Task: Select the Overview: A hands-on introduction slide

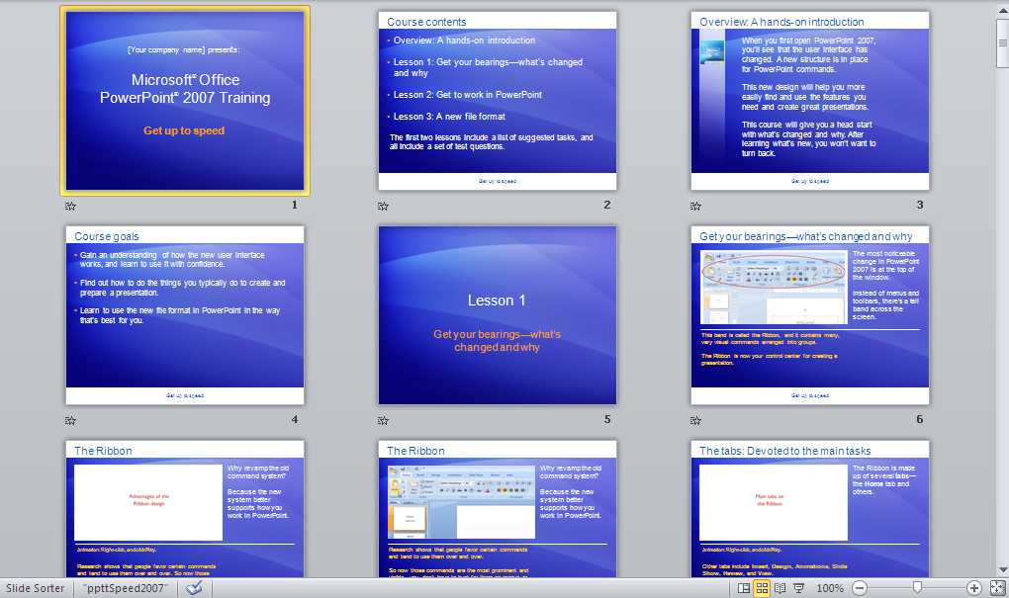Action: pyautogui.click(x=809, y=99)
